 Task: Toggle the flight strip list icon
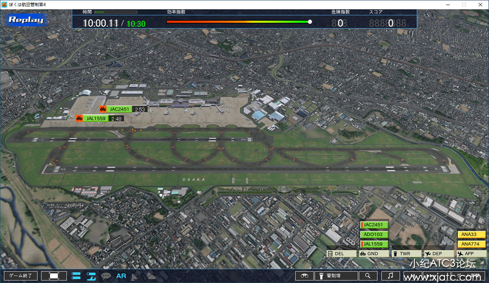76,276
